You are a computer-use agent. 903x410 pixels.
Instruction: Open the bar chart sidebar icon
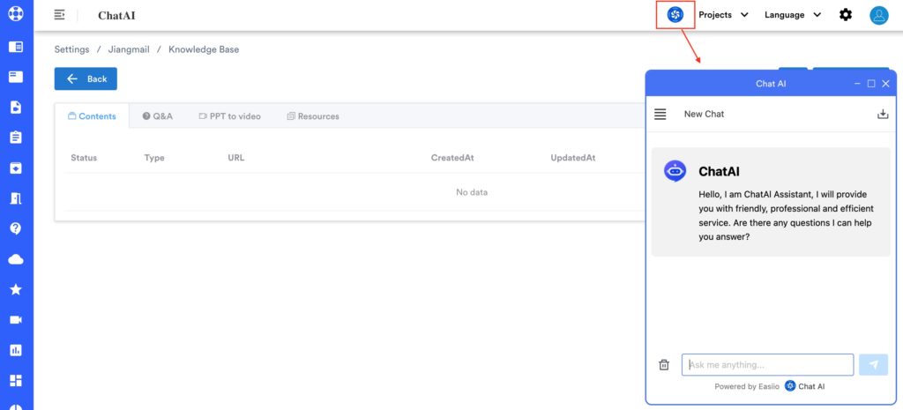[x=15, y=350]
